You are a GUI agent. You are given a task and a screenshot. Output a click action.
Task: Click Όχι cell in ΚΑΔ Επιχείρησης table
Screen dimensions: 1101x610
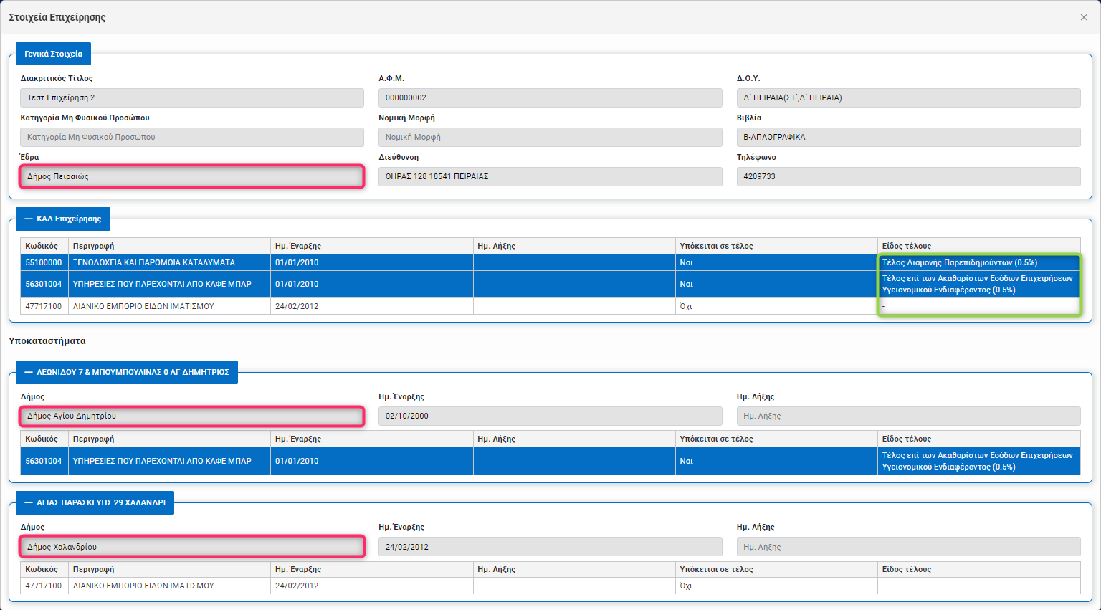point(776,306)
